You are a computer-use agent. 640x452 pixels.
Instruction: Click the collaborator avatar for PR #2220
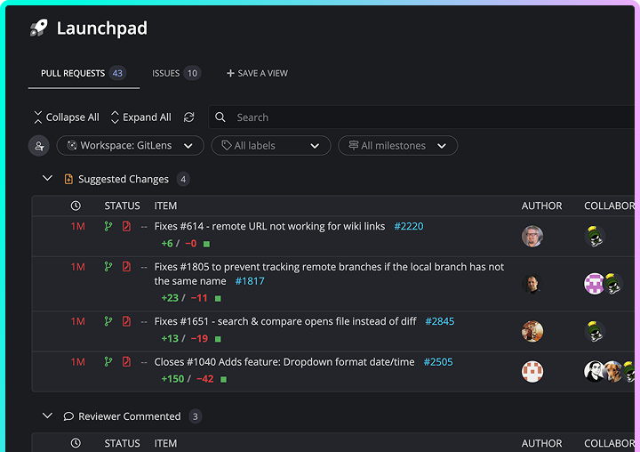coord(595,237)
